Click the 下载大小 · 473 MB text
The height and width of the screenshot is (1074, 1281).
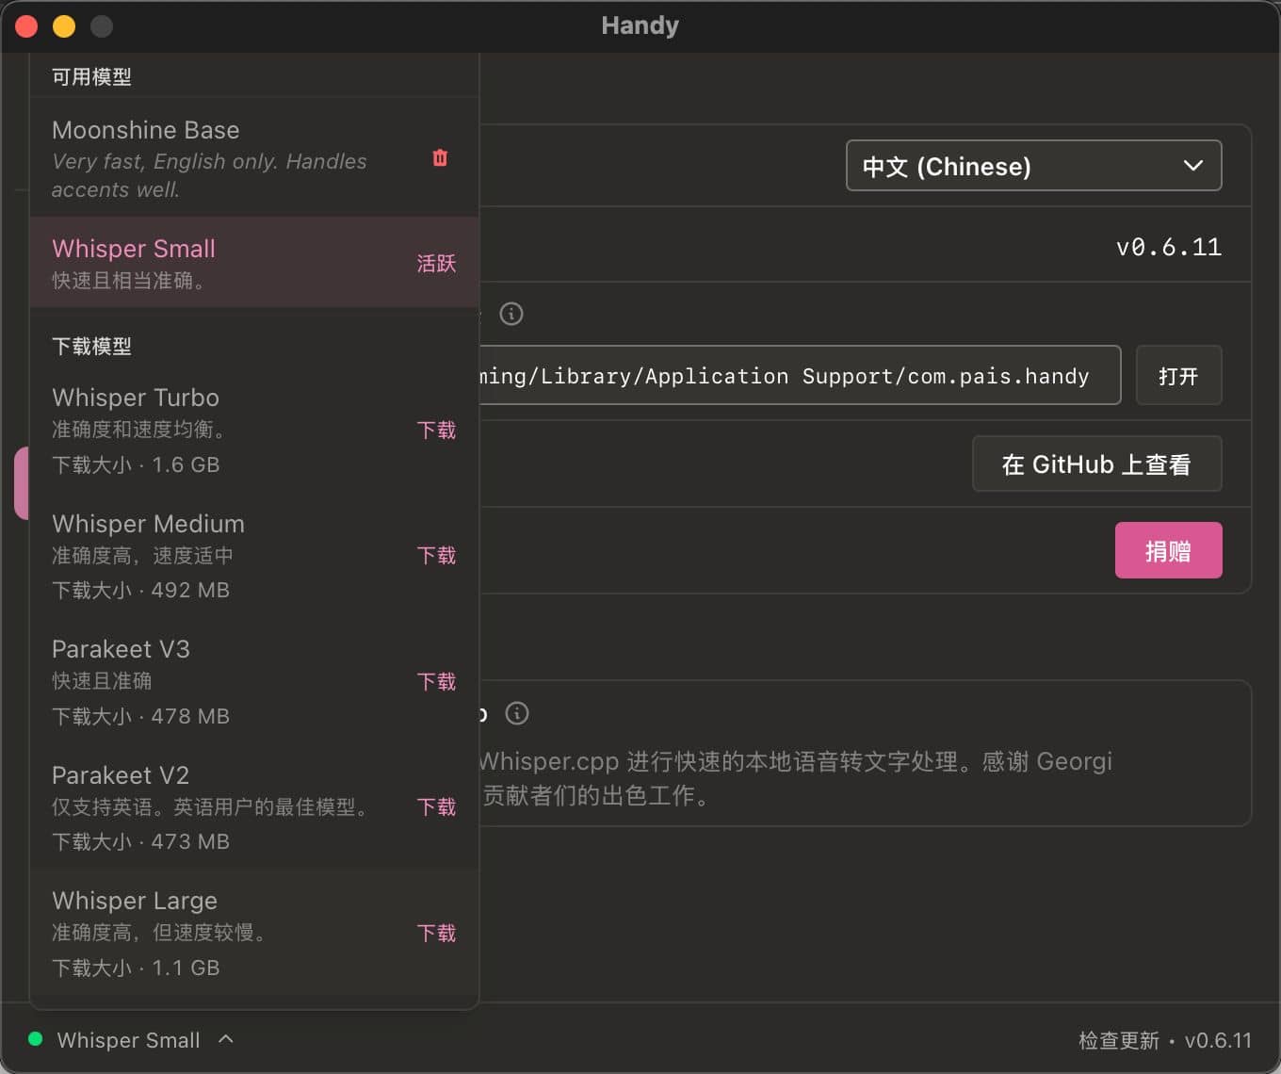coord(140,841)
